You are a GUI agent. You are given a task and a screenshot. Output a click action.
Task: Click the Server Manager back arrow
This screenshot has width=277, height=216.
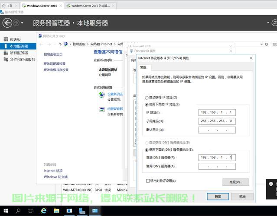click(7, 23)
